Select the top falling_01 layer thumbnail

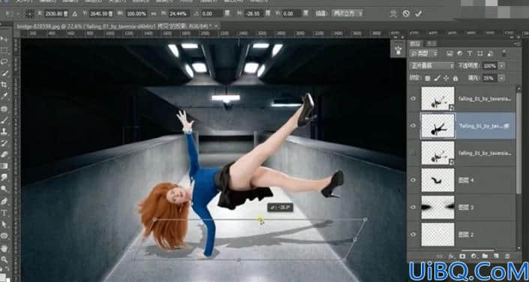pos(438,98)
